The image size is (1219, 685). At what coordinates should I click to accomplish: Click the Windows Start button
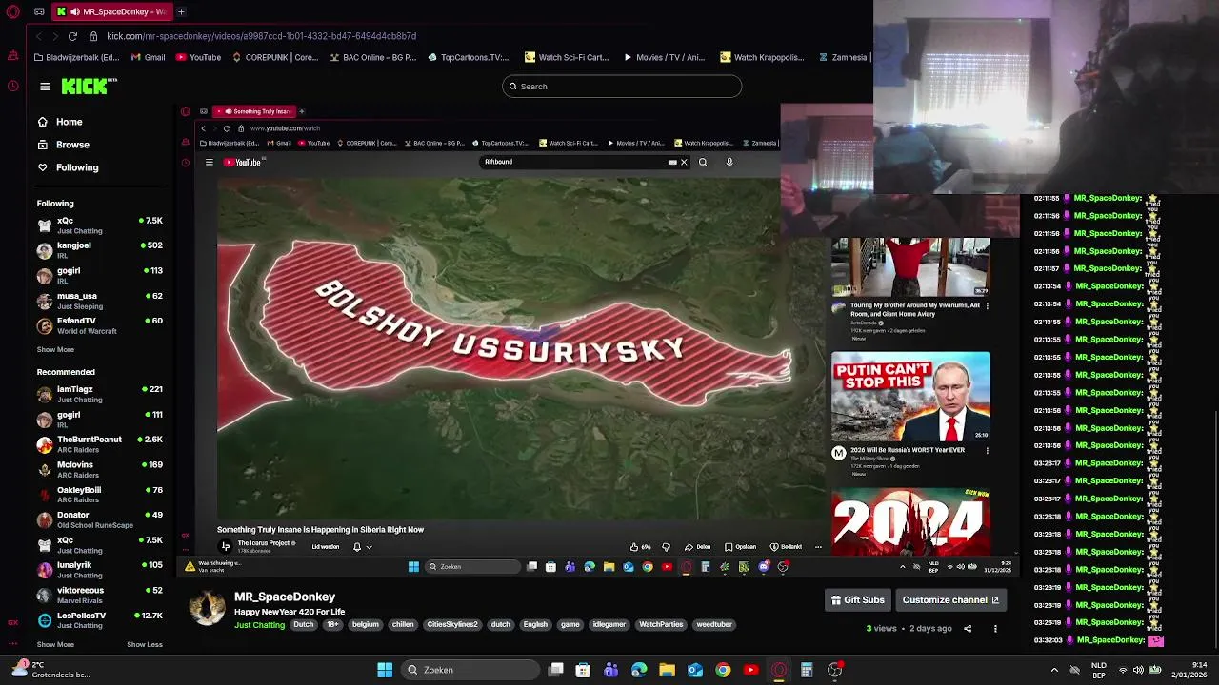(385, 670)
